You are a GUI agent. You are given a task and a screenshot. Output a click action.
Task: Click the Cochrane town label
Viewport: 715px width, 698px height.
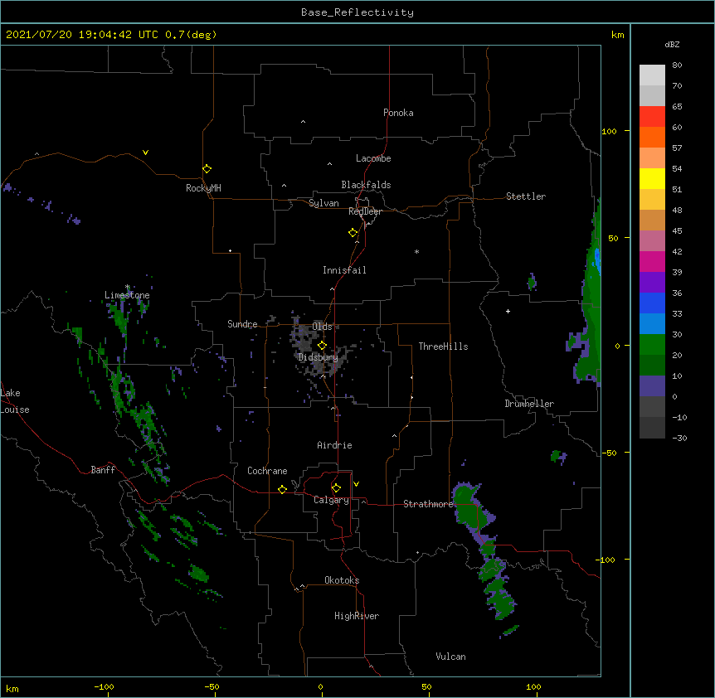click(267, 471)
